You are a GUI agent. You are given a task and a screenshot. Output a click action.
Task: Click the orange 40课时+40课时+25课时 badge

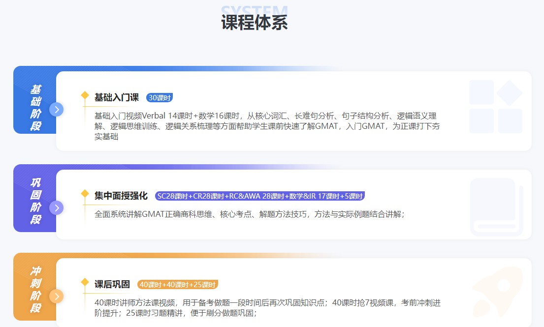178,285
